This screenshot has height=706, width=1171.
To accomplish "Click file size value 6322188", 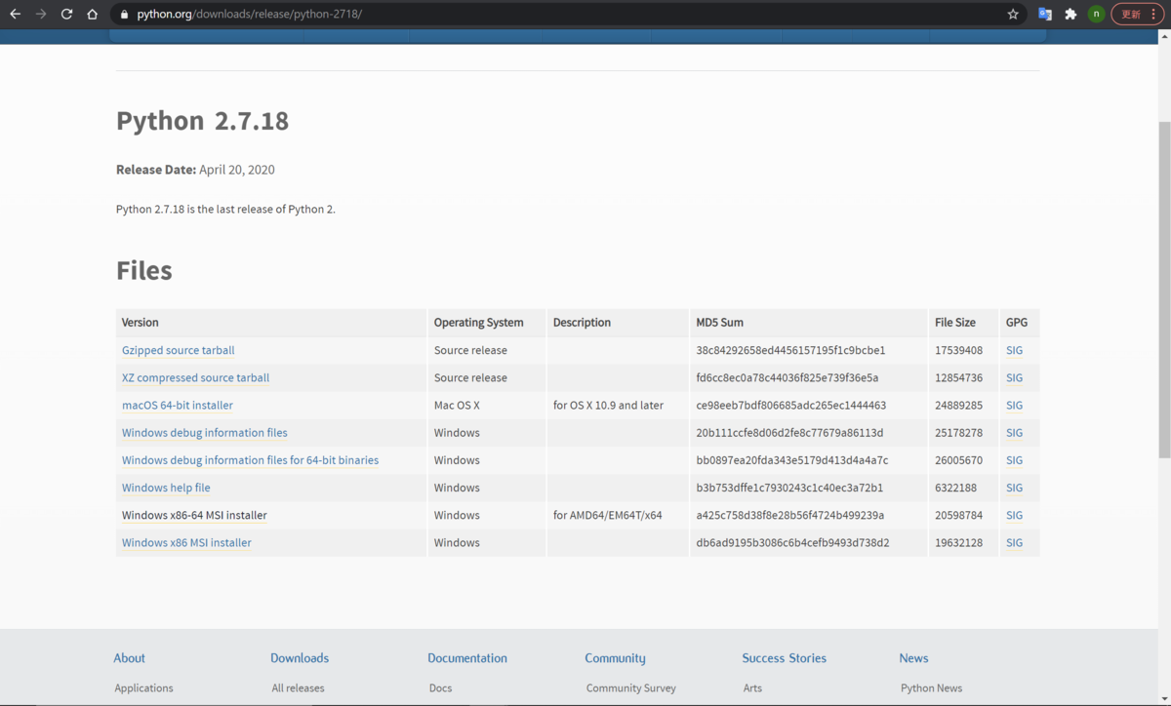I will tap(954, 488).
